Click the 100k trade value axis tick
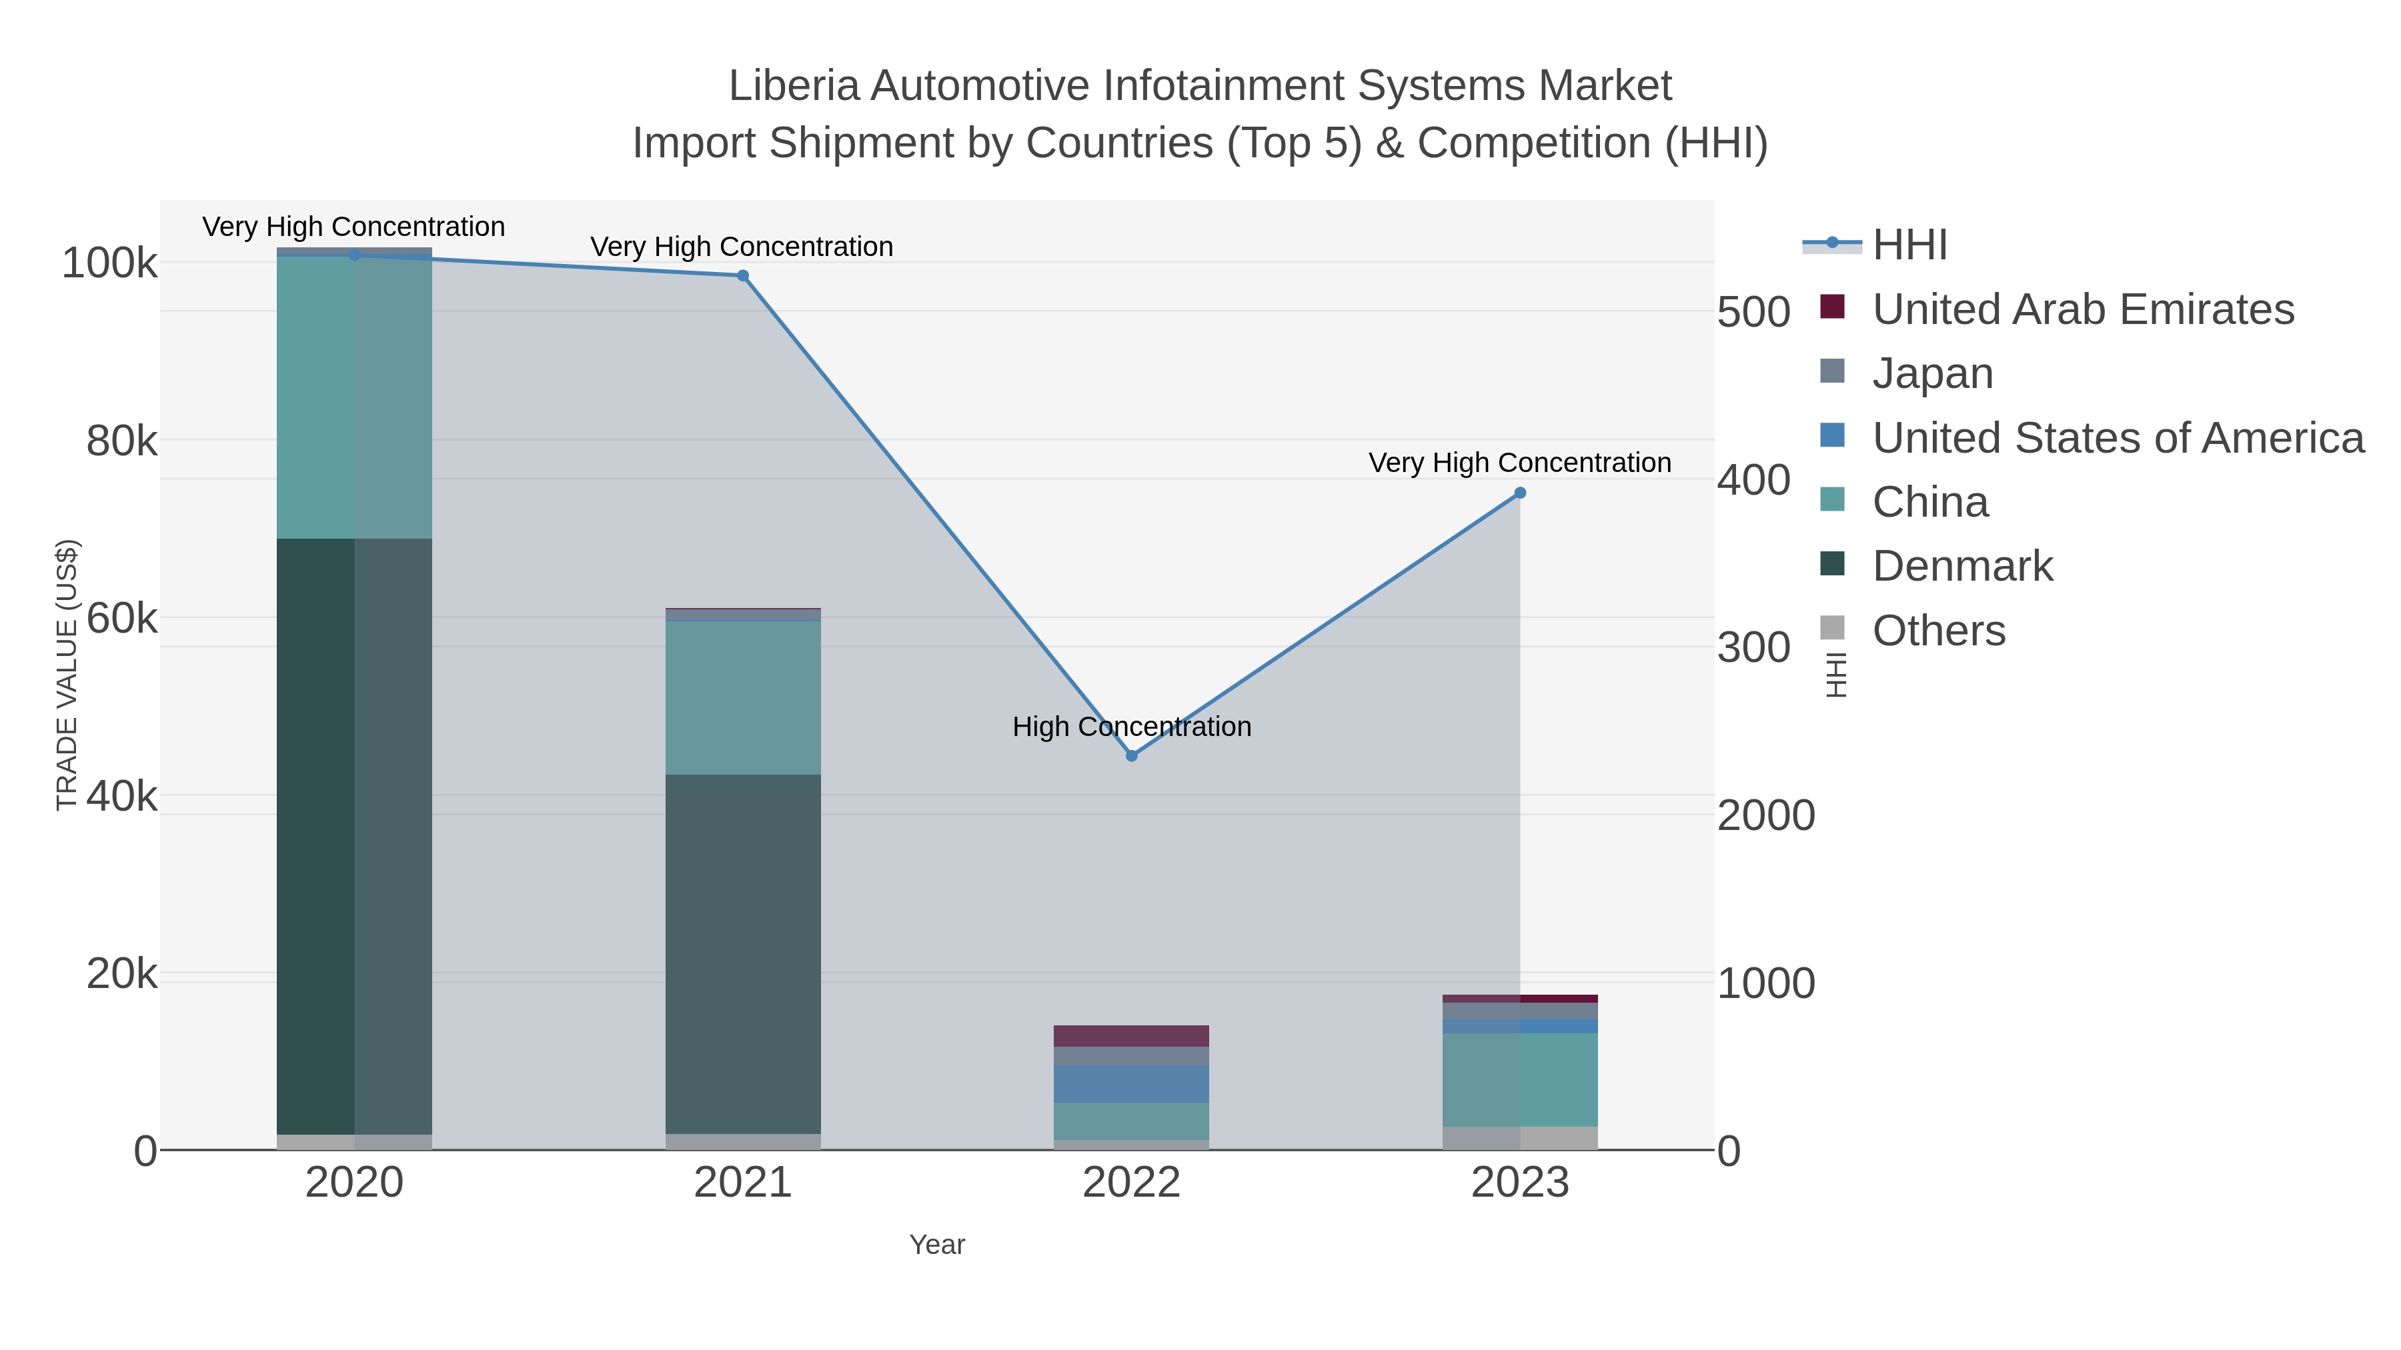 pos(109,263)
